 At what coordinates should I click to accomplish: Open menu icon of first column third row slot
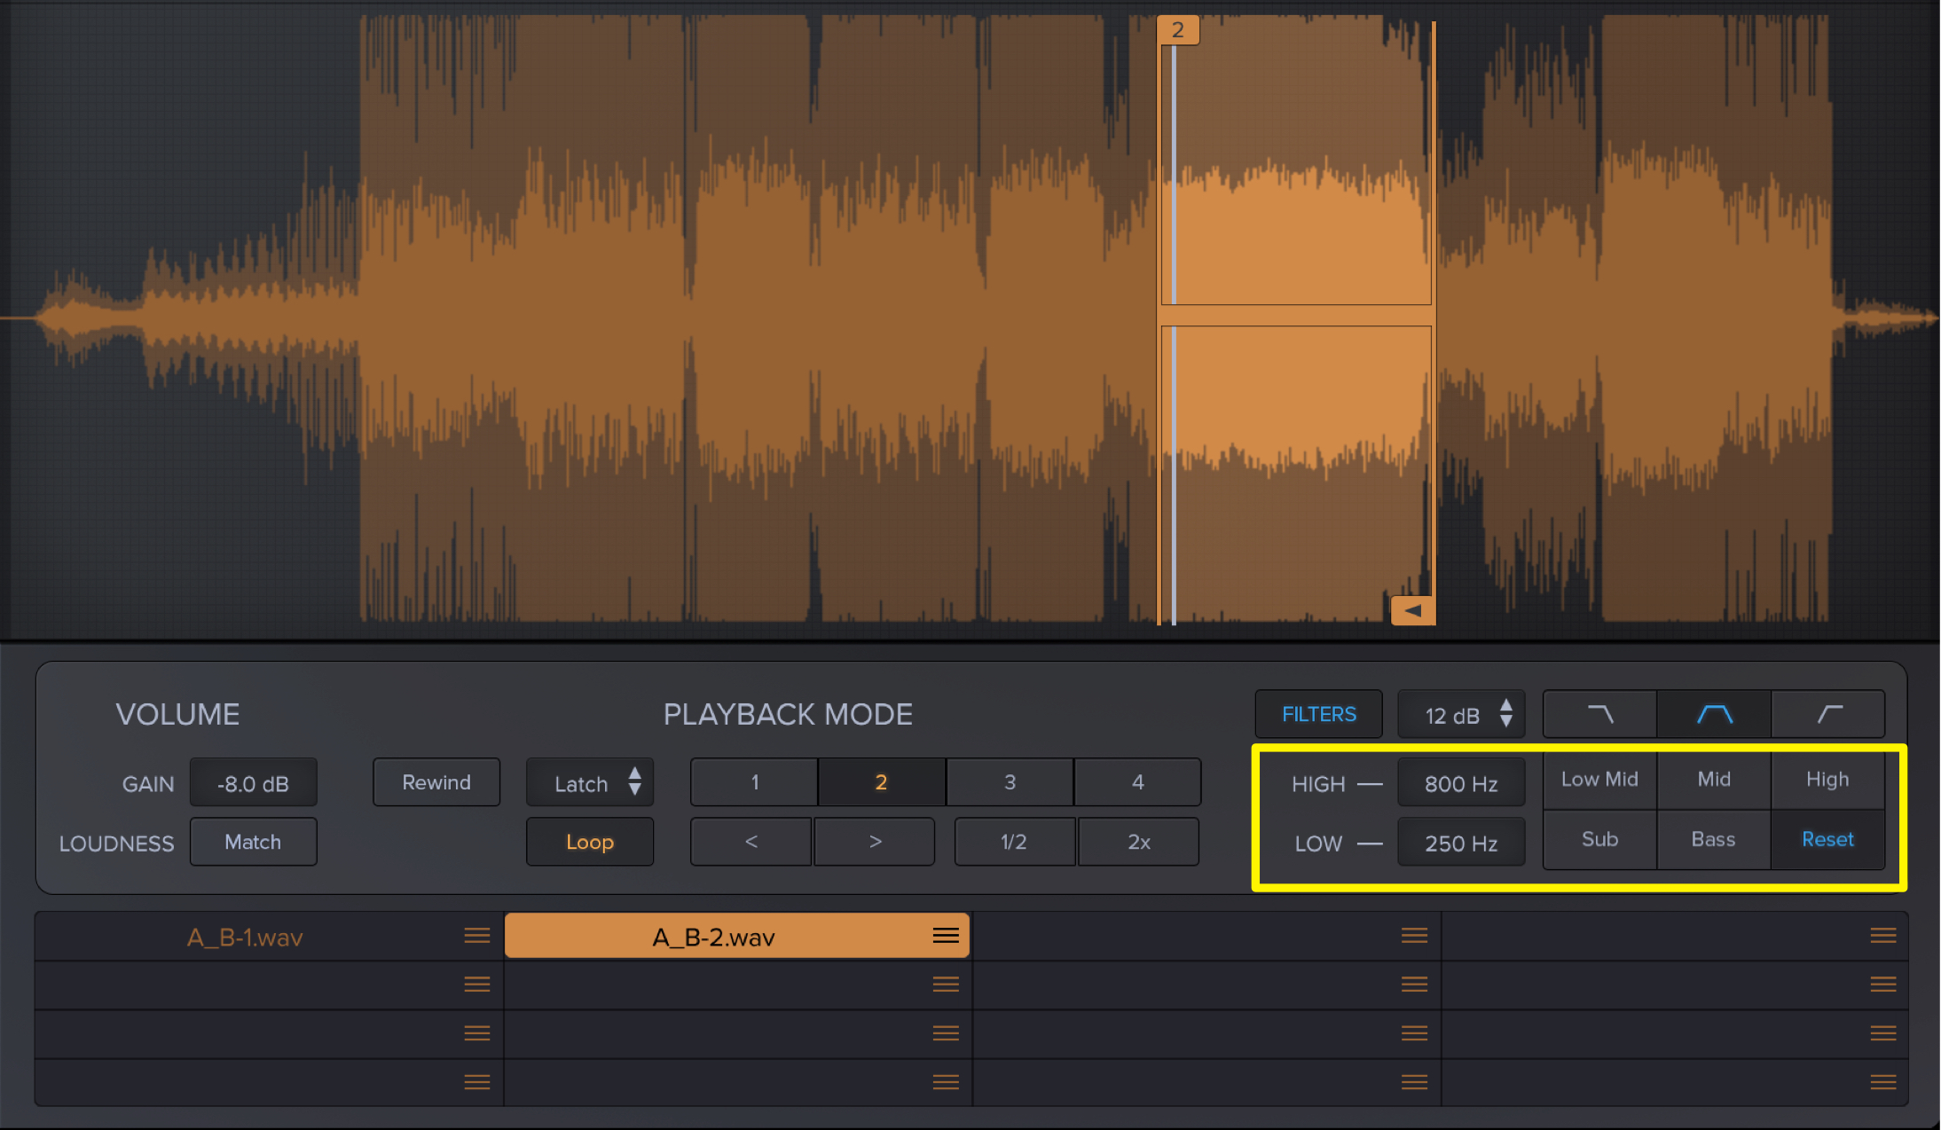[477, 1033]
